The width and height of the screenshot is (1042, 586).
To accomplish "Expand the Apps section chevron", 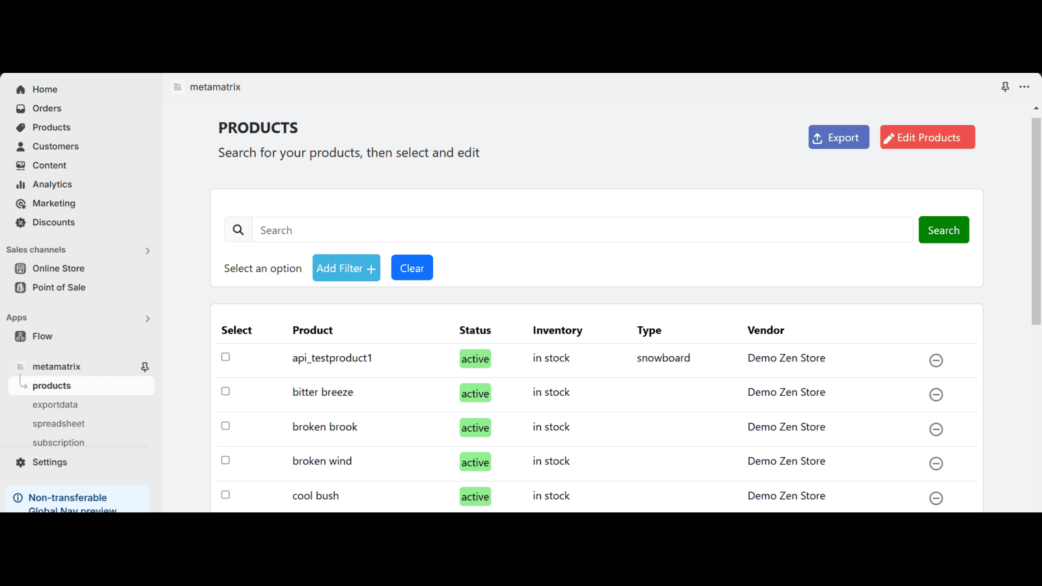I will pos(148,319).
